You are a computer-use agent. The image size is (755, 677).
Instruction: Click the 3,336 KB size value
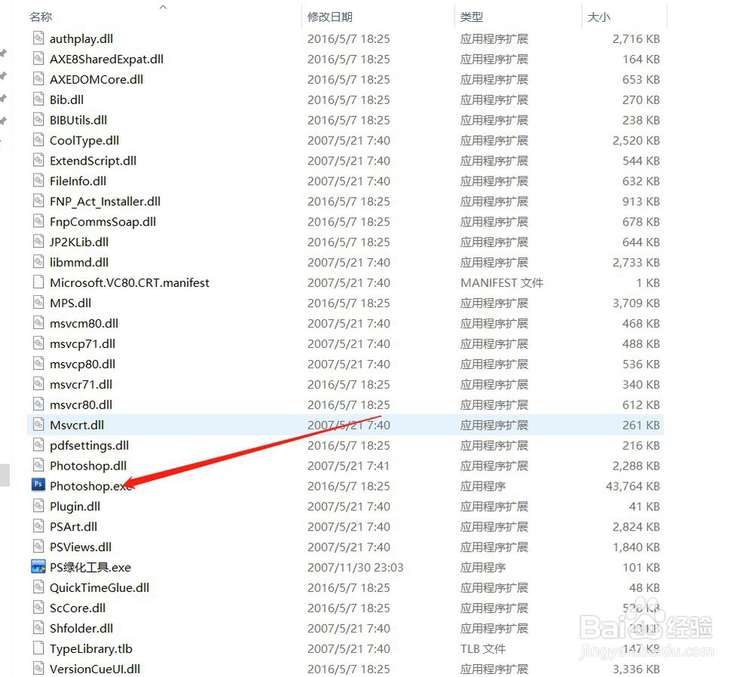pyautogui.click(x=636, y=669)
